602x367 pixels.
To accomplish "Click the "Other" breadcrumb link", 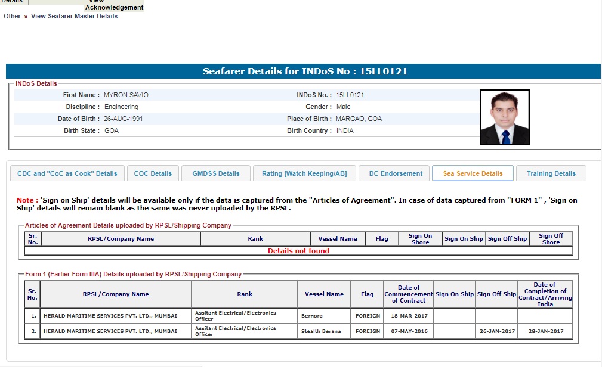I will tap(12, 16).
